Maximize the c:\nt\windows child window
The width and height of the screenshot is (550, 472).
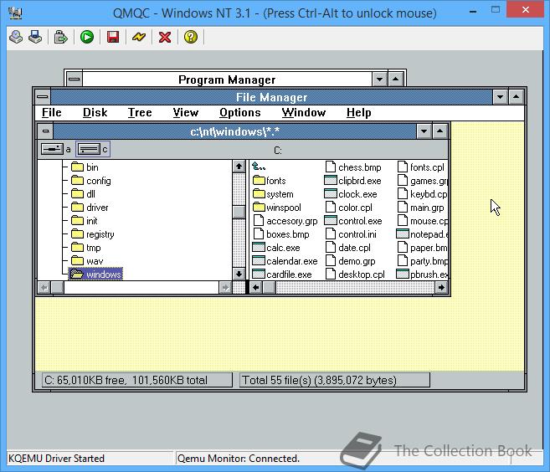pos(439,131)
